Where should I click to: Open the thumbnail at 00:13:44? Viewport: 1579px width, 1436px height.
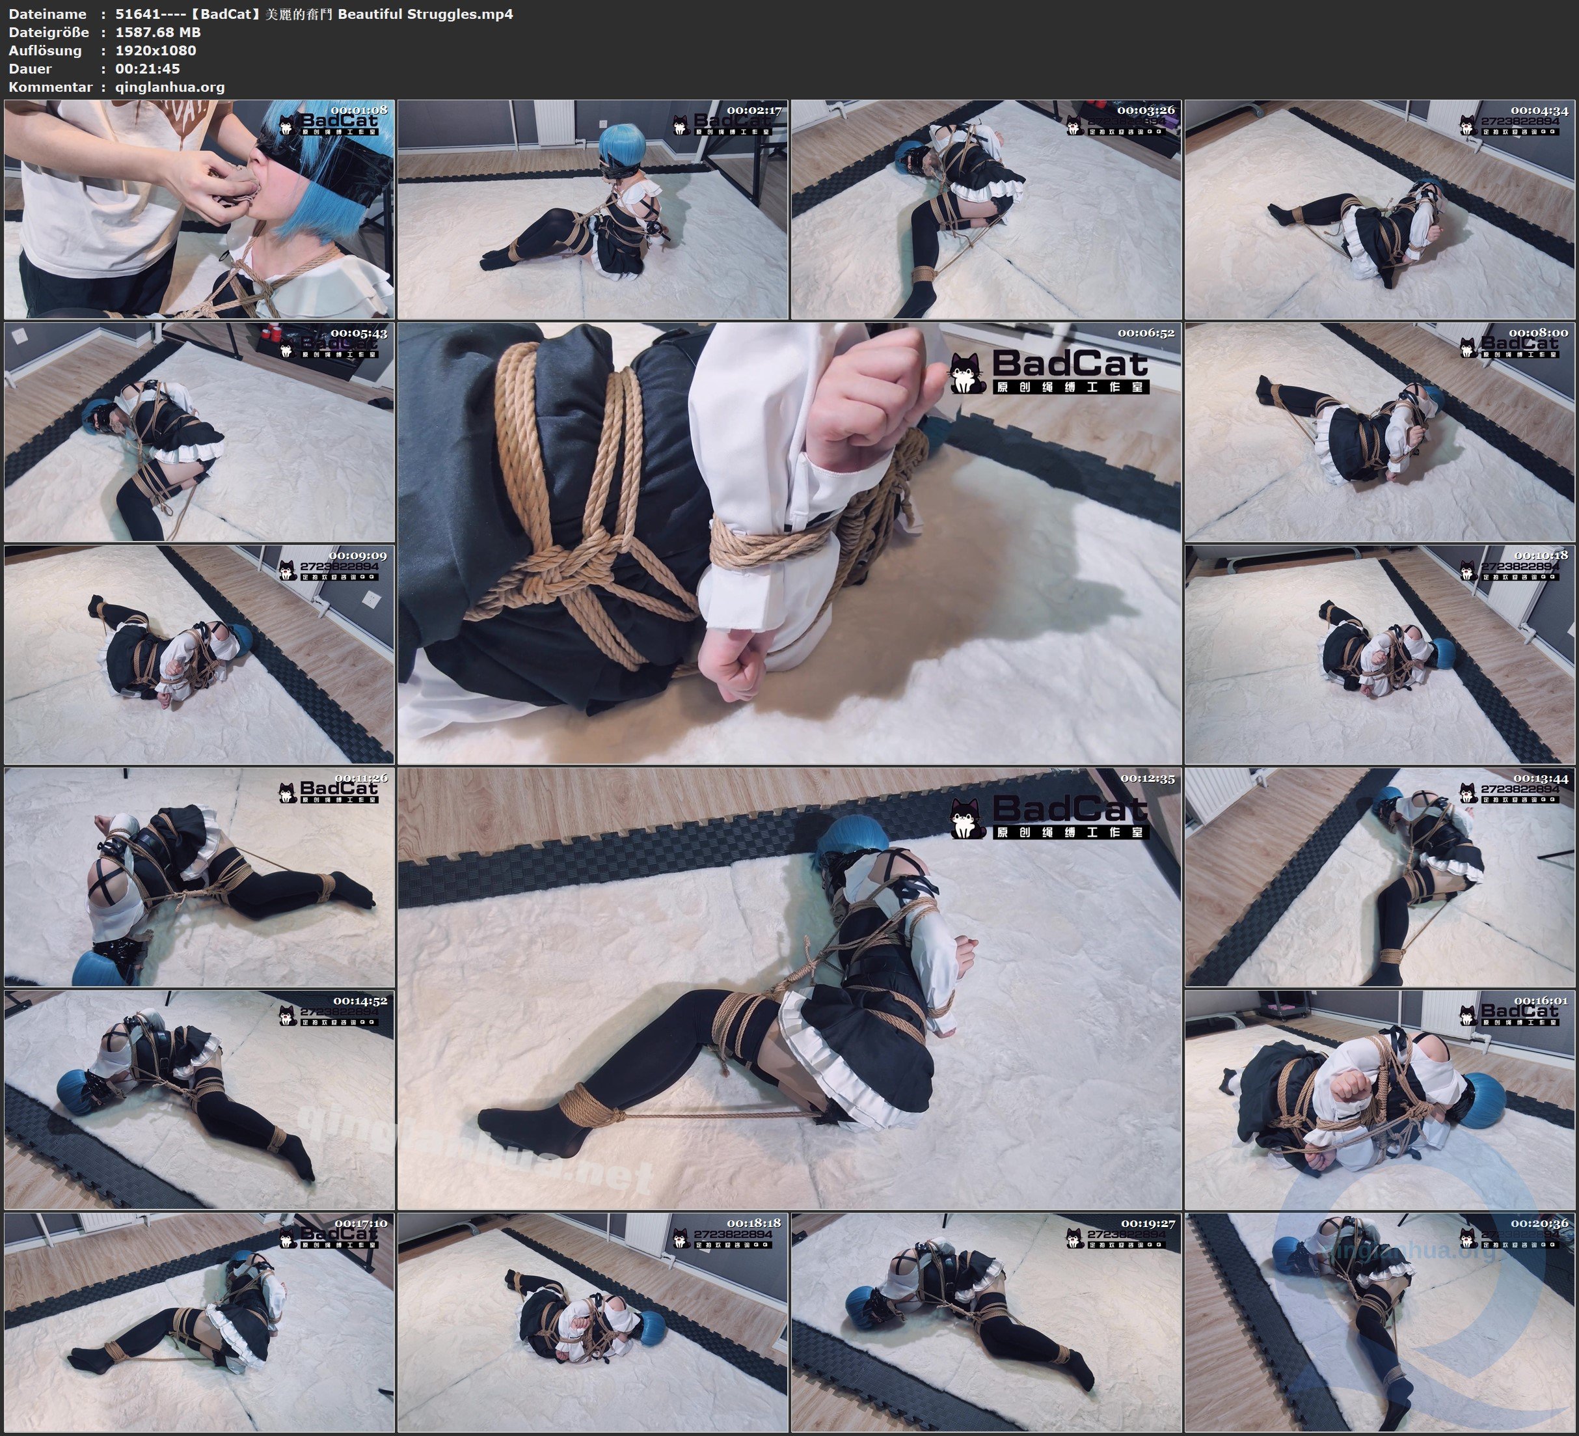point(1380,877)
